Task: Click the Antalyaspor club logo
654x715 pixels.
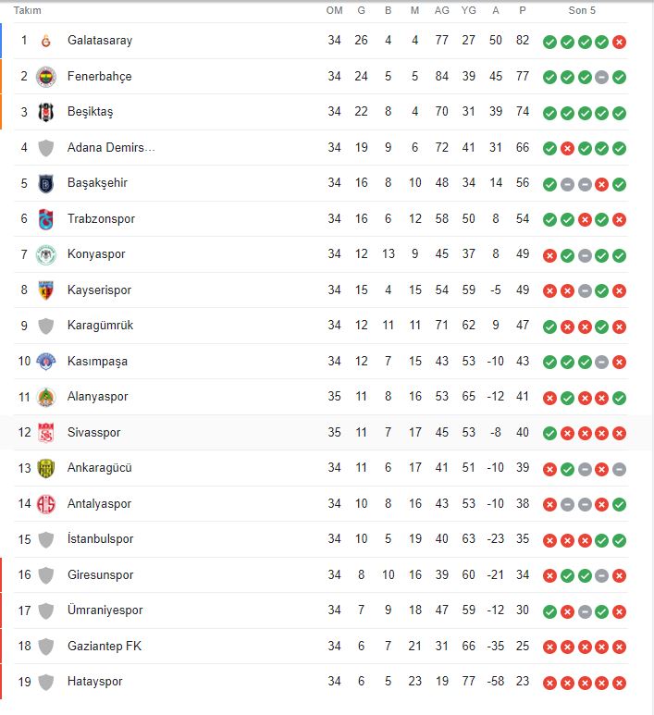Action: click(x=46, y=504)
